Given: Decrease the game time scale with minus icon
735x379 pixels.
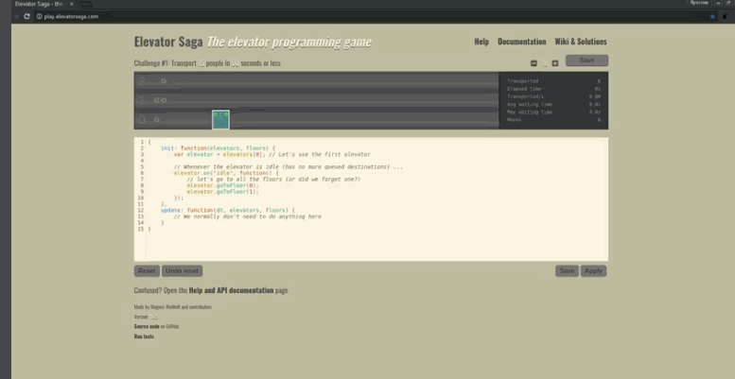Looking at the screenshot, I should point(534,63).
